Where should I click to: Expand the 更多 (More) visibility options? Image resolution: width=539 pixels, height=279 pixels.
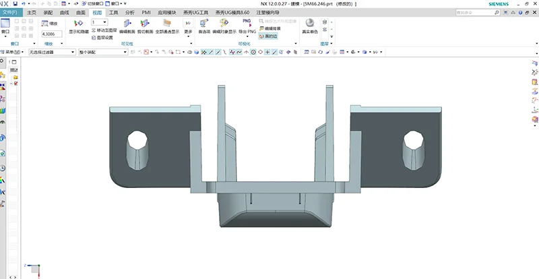188,27
